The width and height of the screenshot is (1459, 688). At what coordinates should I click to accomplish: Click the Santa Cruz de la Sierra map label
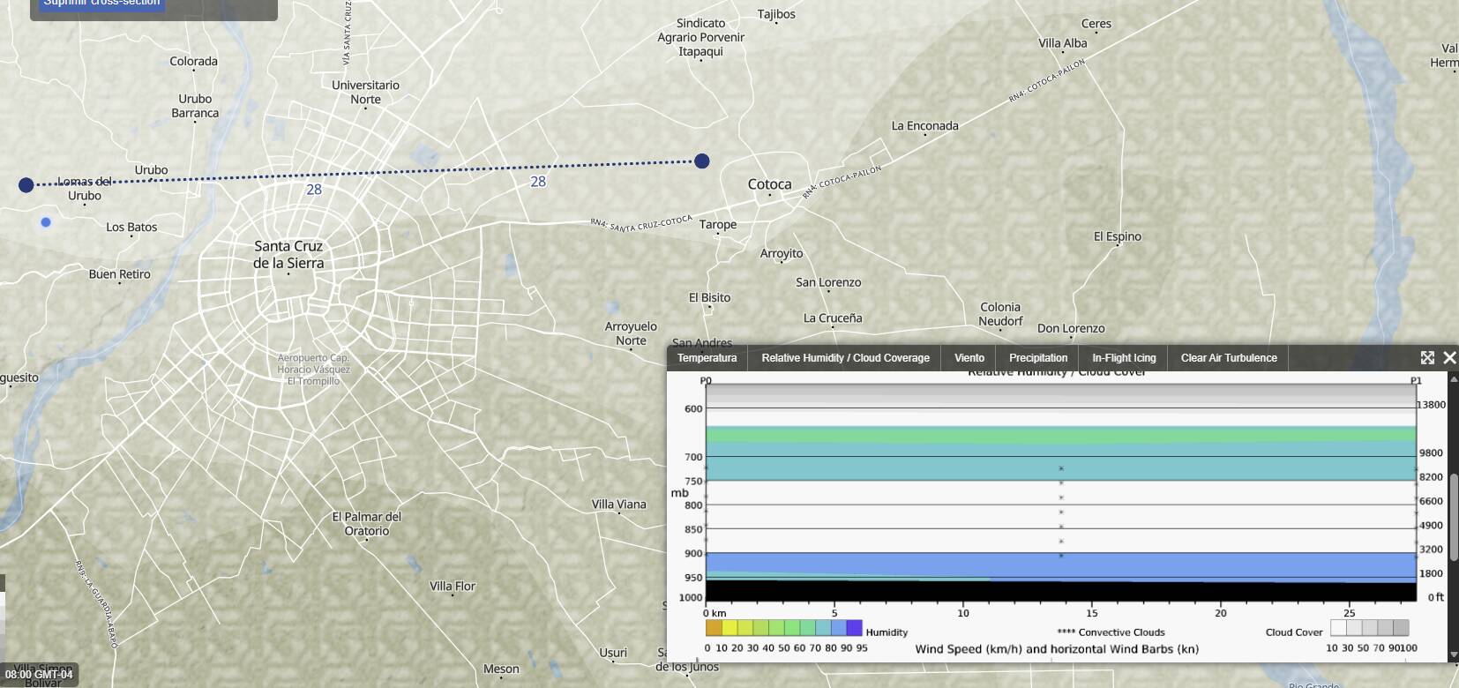288,254
